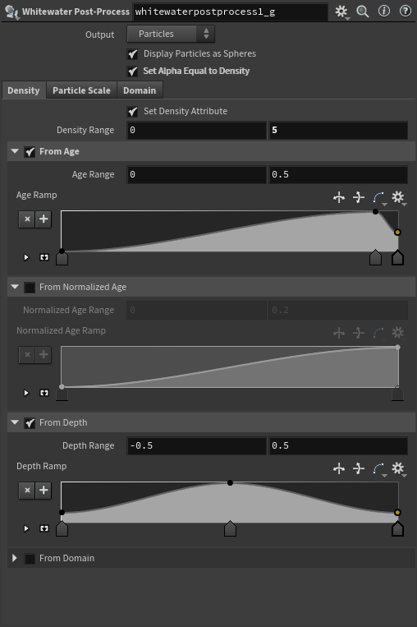The width and height of the screenshot is (417, 627).
Task: Click Depth Ramp complement ramp icon
Action: pyautogui.click(x=359, y=468)
